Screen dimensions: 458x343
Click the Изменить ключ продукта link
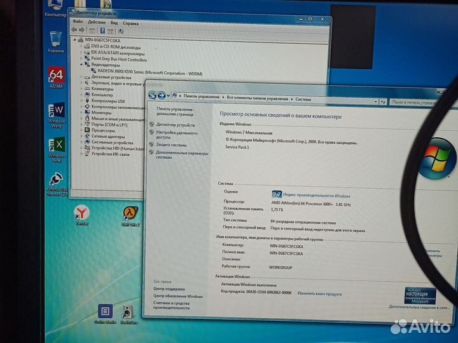(319, 293)
